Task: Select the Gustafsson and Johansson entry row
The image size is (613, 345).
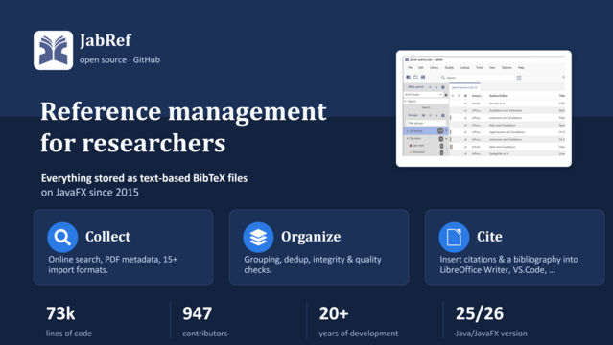Action: click(x=507, y=110)
